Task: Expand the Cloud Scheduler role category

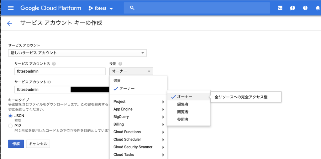Action: tap(138, 139)
